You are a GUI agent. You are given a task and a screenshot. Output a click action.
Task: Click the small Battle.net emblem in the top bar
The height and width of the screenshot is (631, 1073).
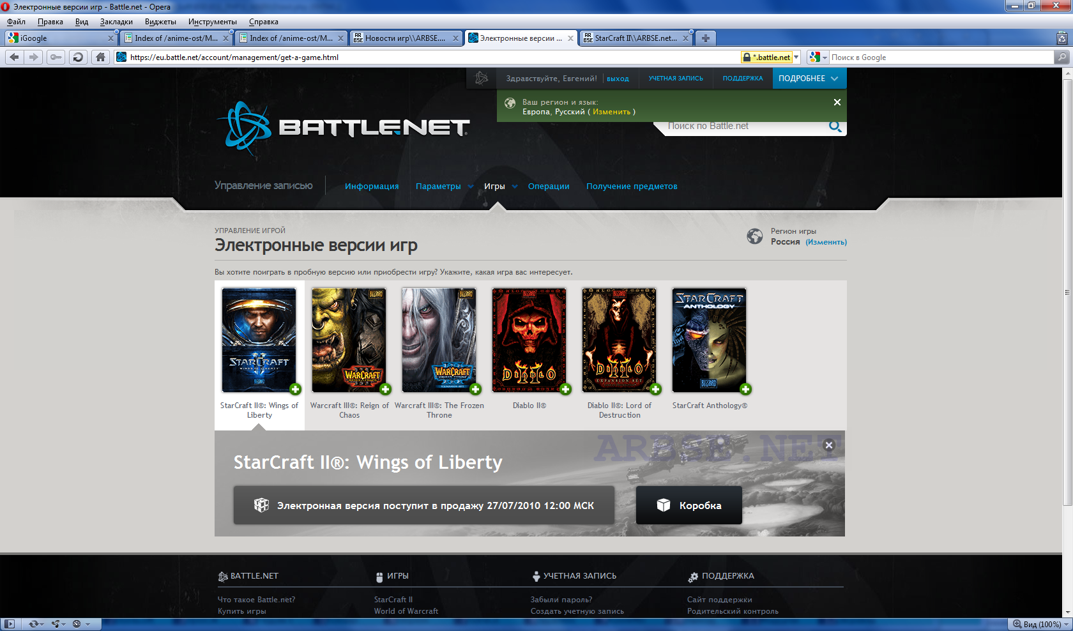click(482, 79)
